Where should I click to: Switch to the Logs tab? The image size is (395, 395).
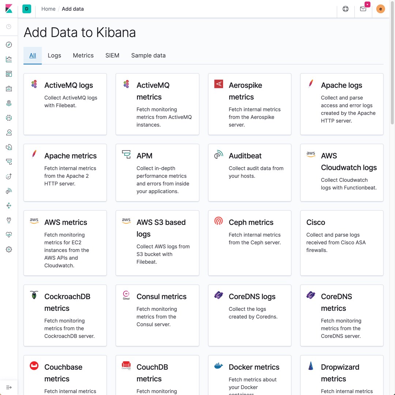click(54, 56)
